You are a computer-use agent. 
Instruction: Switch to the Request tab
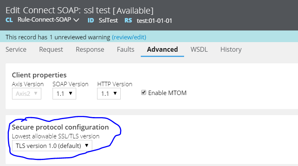coord(51,49)
